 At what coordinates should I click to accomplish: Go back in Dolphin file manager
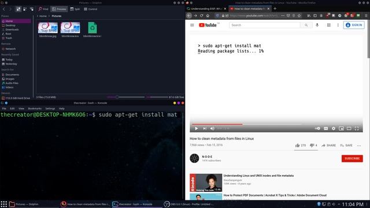coord(4,9)
